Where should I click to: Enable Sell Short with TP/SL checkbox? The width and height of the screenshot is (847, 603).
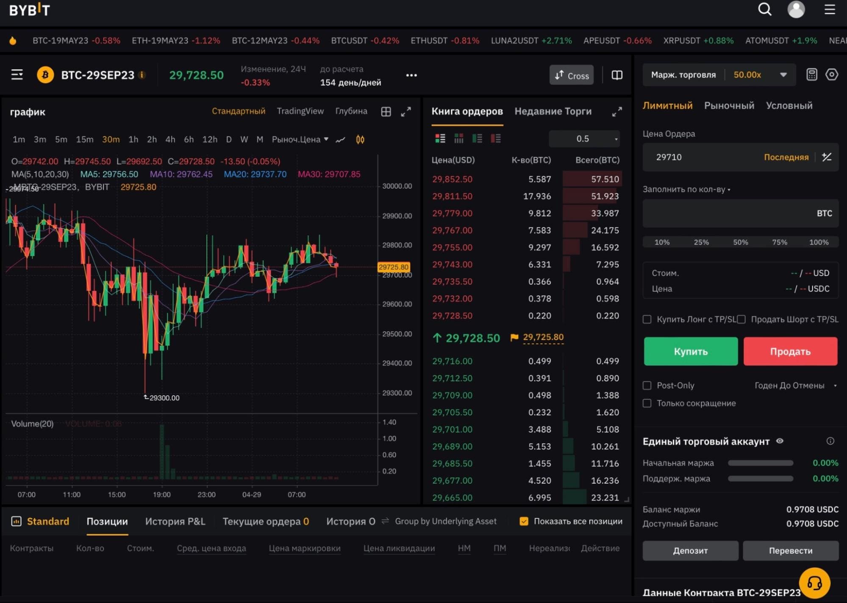741,319
